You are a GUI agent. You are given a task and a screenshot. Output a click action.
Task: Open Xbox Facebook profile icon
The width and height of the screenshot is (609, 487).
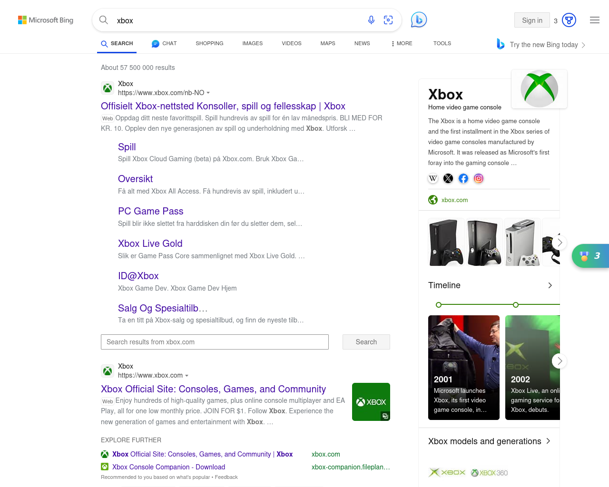coord(463,178)
